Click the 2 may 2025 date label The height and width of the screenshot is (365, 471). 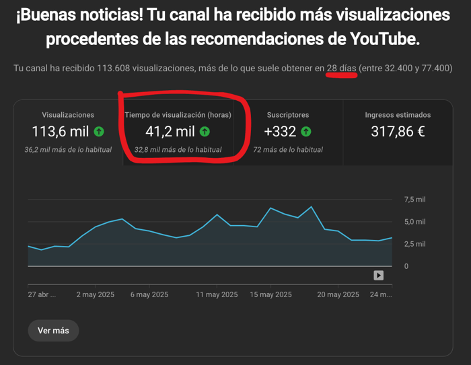pyautogui.click(x=96, y=295)
